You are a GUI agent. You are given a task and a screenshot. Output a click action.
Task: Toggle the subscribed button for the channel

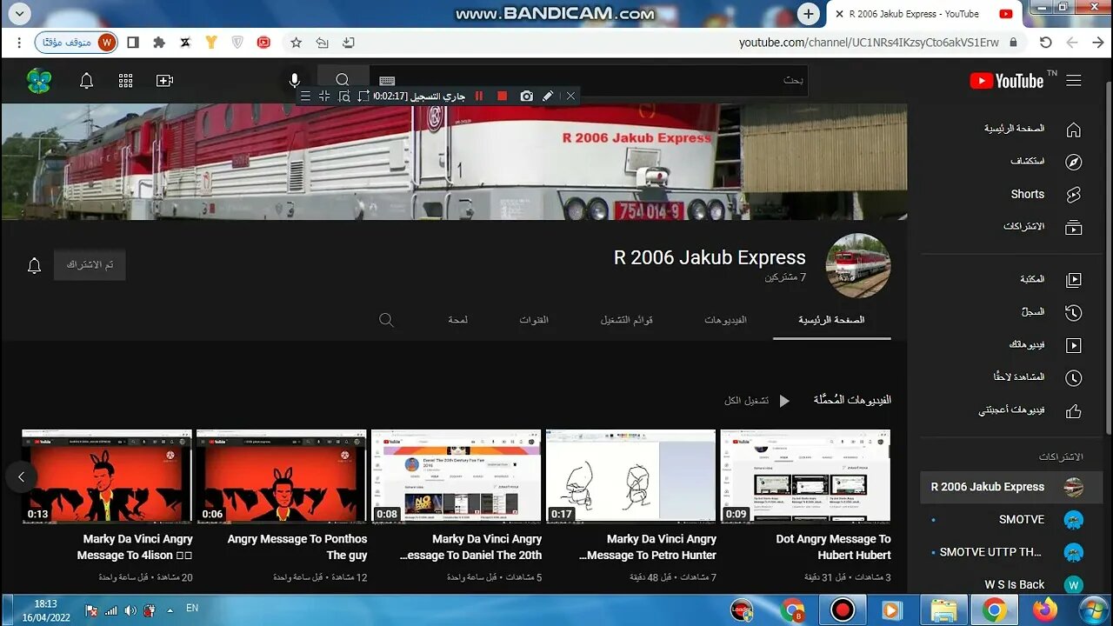click(x=90, y=264)
